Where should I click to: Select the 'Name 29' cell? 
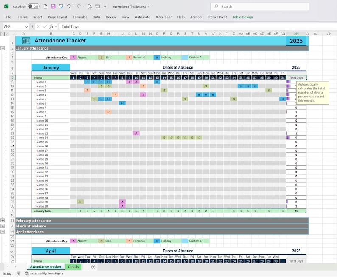[x=51, y=202]
